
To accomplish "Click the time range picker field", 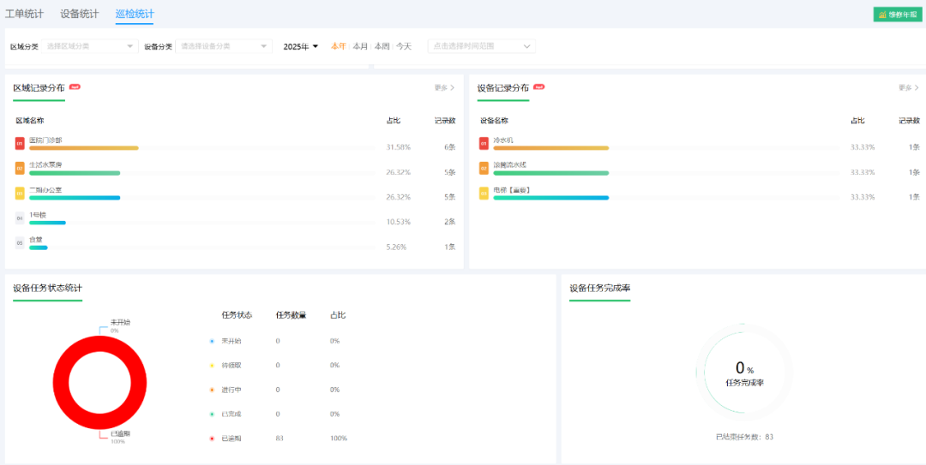I will tap(481, 46).
